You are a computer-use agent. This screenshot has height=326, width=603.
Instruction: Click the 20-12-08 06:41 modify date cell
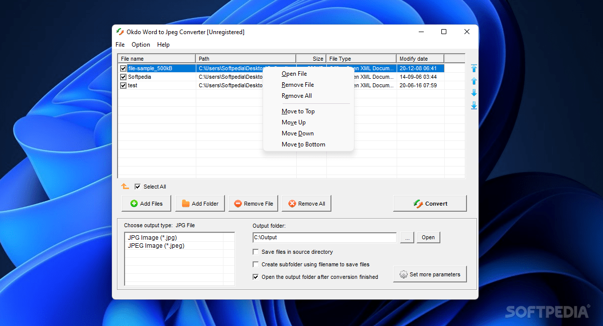pos(418,68)
